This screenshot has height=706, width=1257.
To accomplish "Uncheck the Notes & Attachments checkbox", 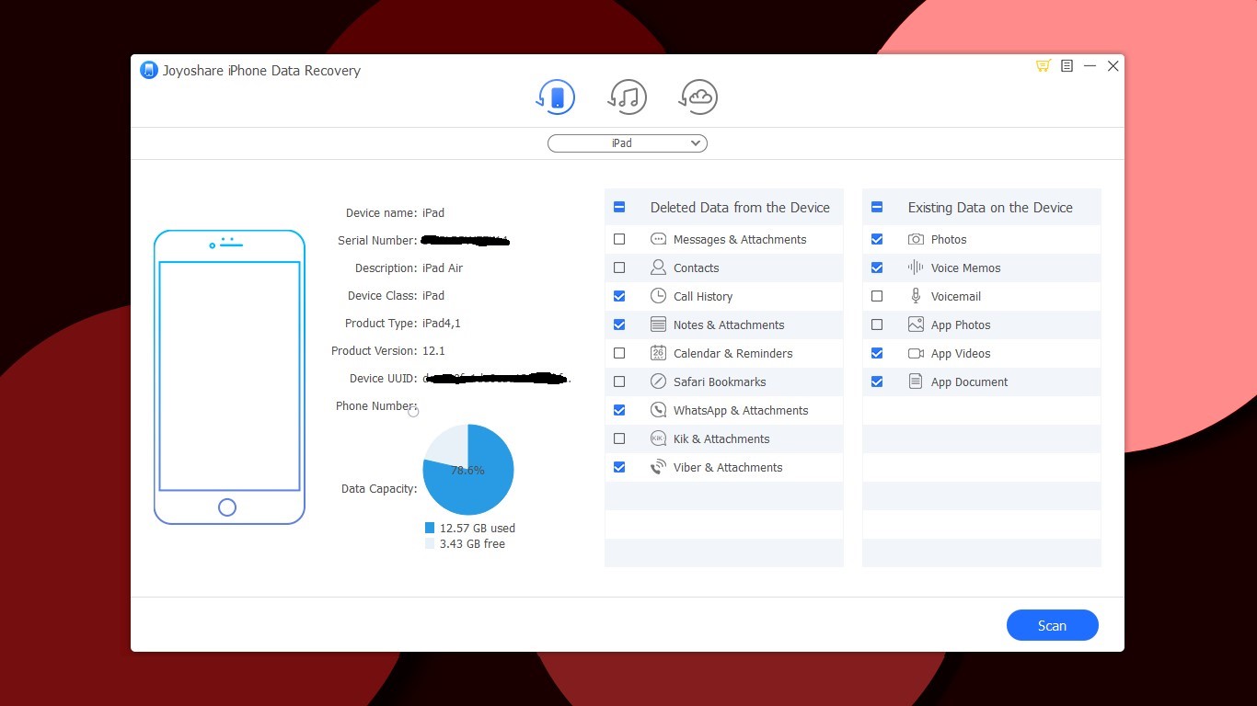I will click(x=619, y=325).
